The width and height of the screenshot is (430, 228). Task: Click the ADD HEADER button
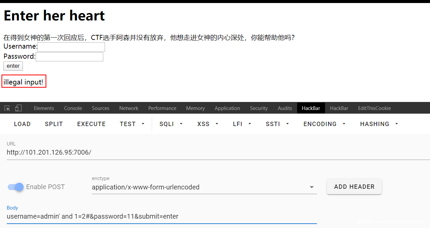click(354, 187)
